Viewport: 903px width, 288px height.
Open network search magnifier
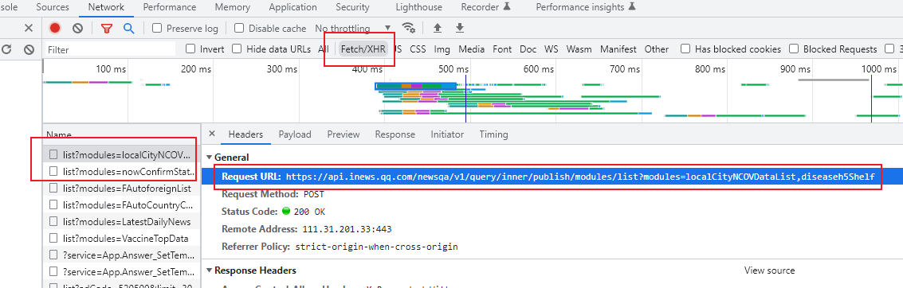pos(128,28)
